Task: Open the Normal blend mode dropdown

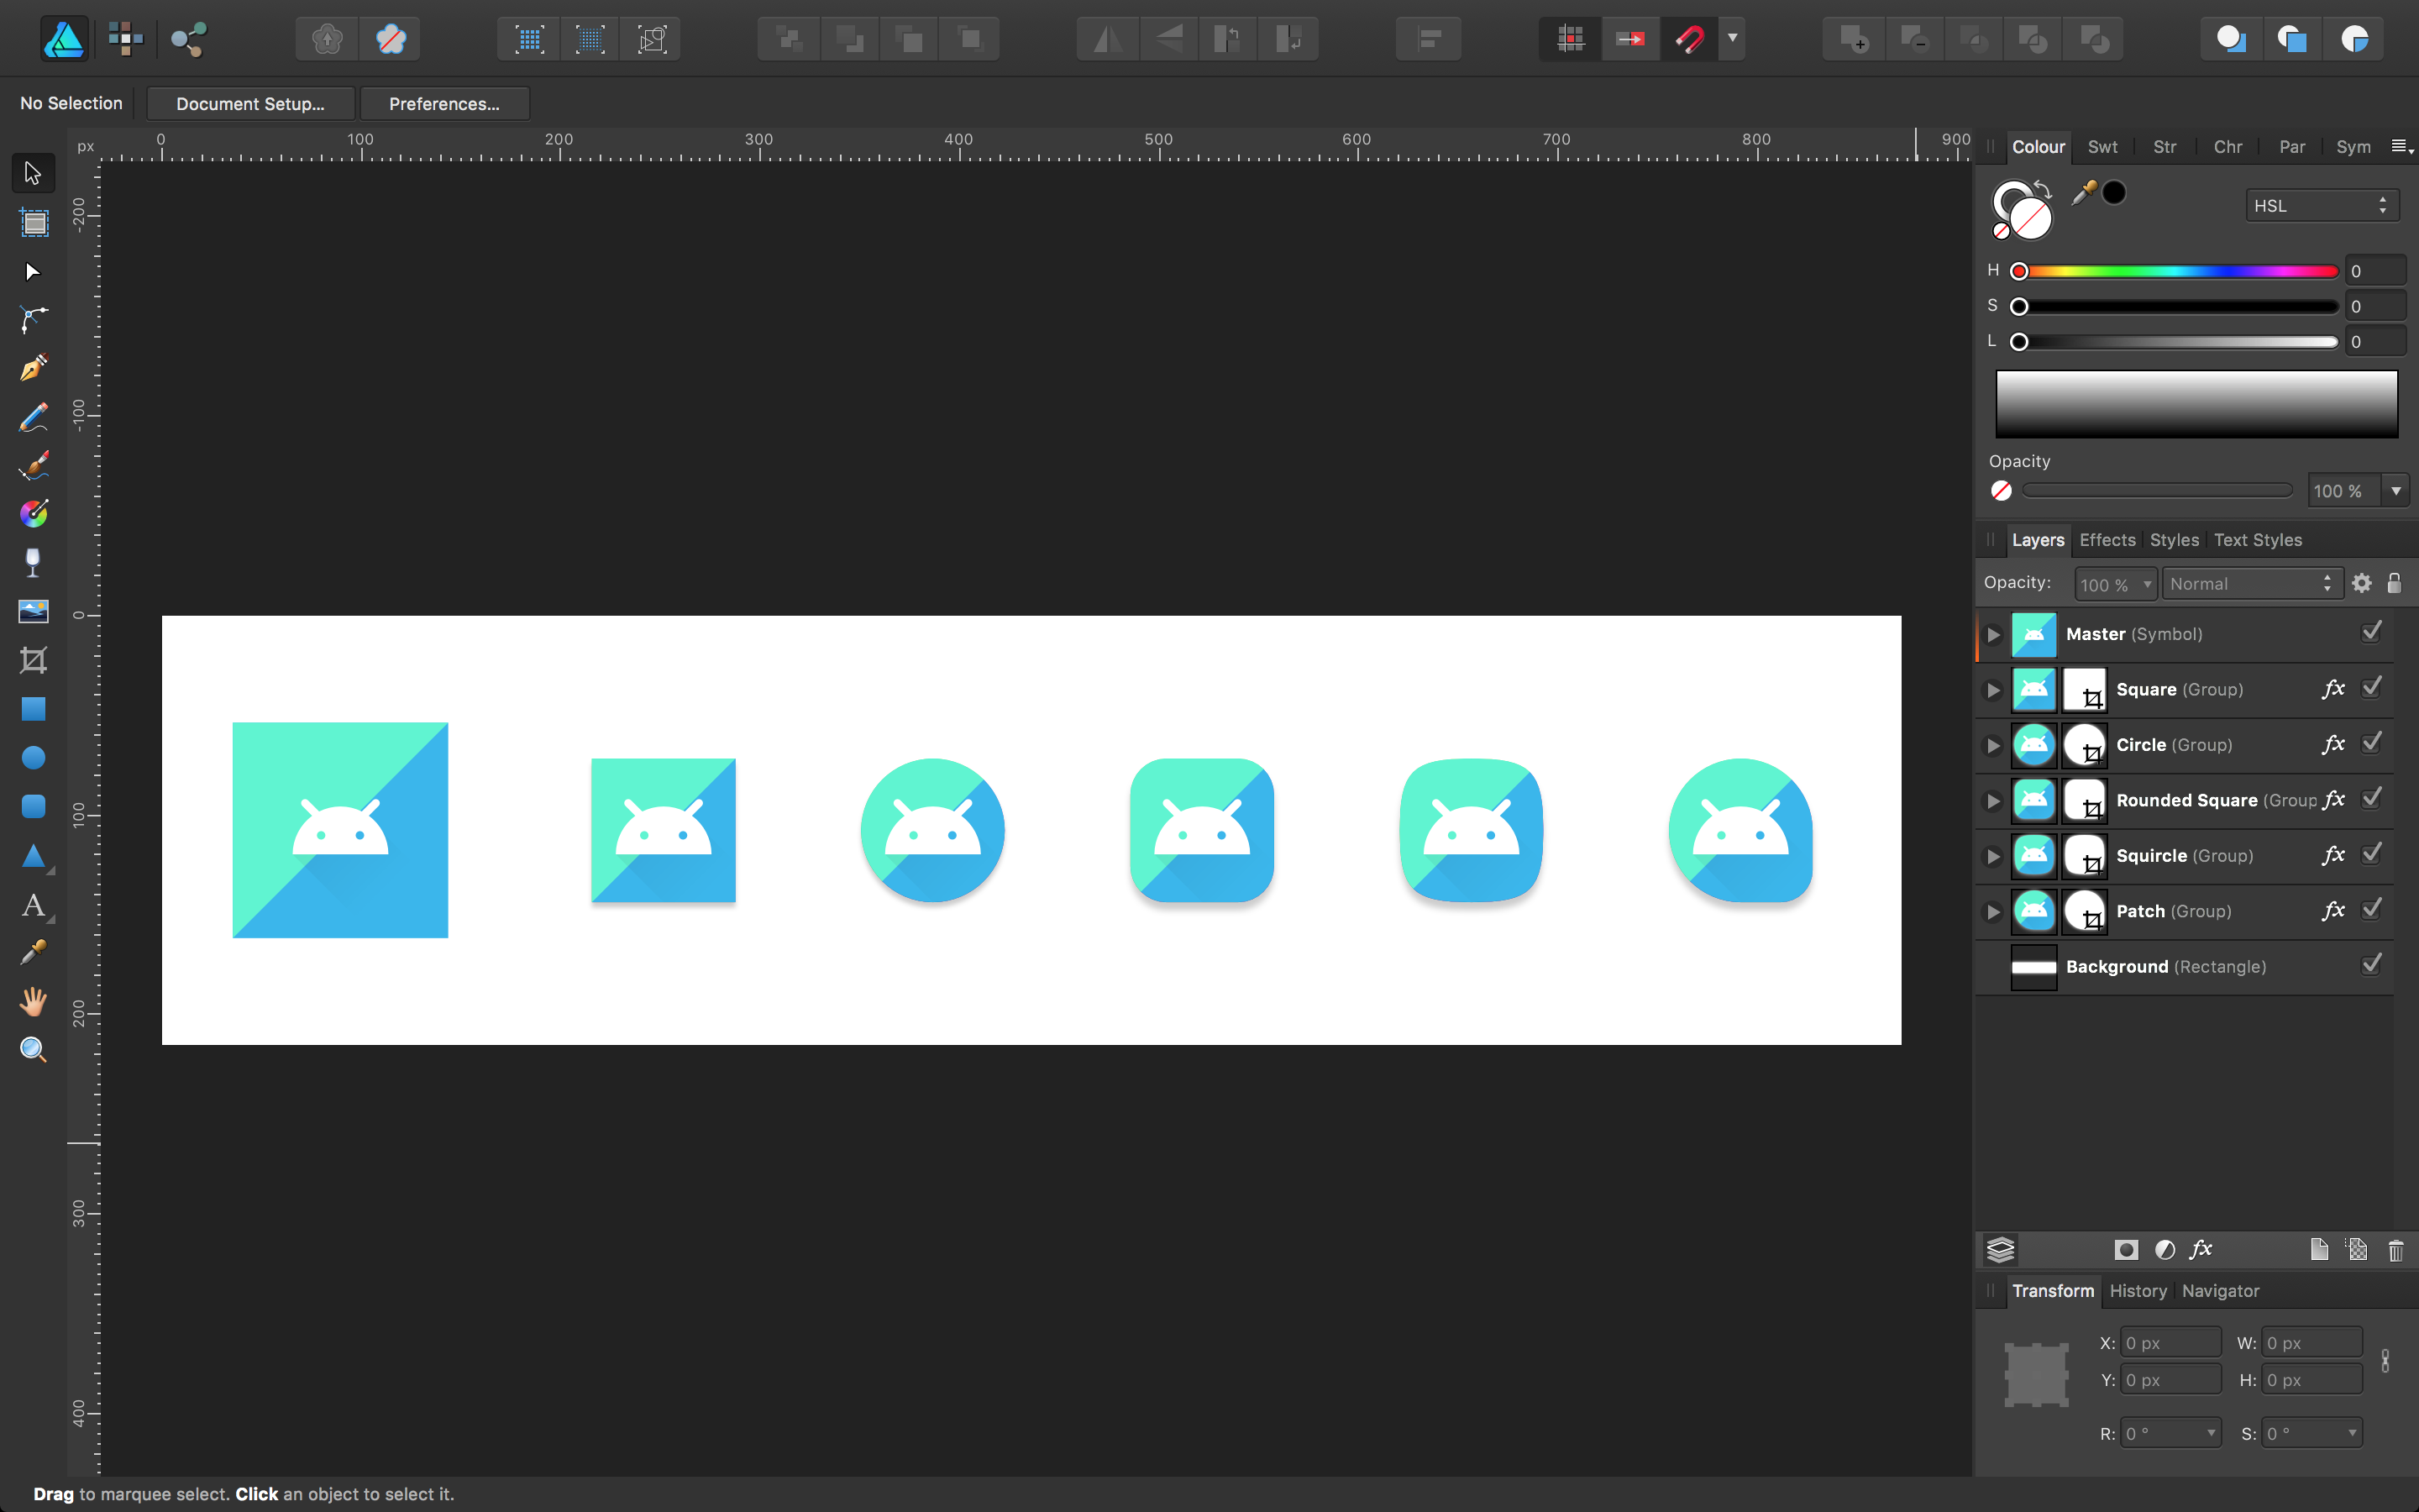Action: click(x=2249, y=583)
